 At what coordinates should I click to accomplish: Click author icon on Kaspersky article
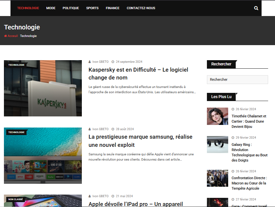click(90, 62)
